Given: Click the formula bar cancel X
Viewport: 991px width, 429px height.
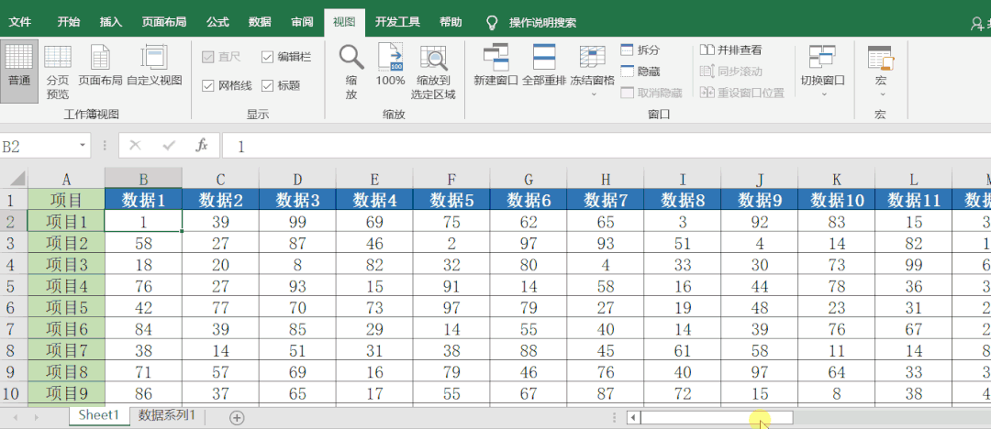Looking at the screenshot, I should pyautogui.click(x=135, y=146).
